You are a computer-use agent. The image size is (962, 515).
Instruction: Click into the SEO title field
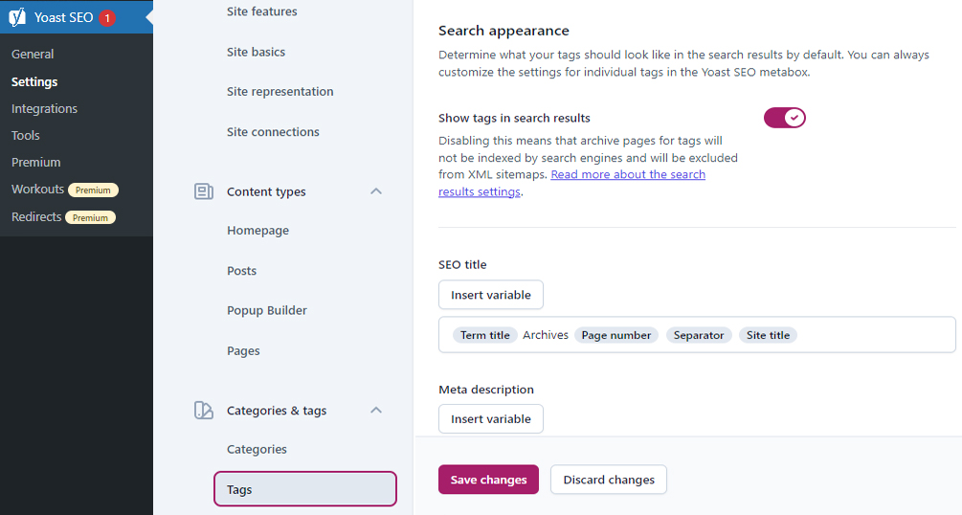(697, 335)
